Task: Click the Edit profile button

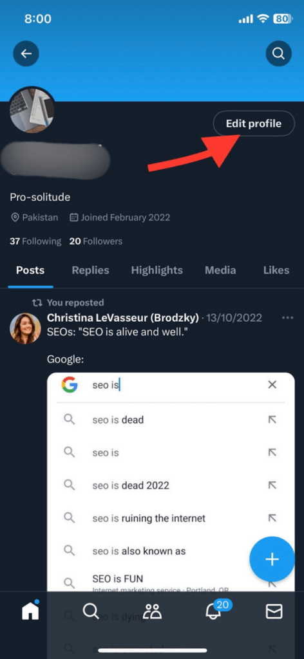Action: point(254,124)
